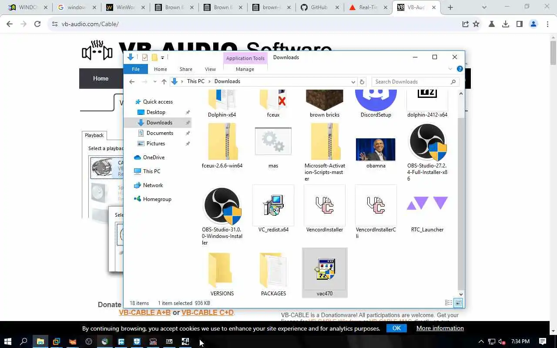
Task: Click the Chrome address bar
Action: 257,24
